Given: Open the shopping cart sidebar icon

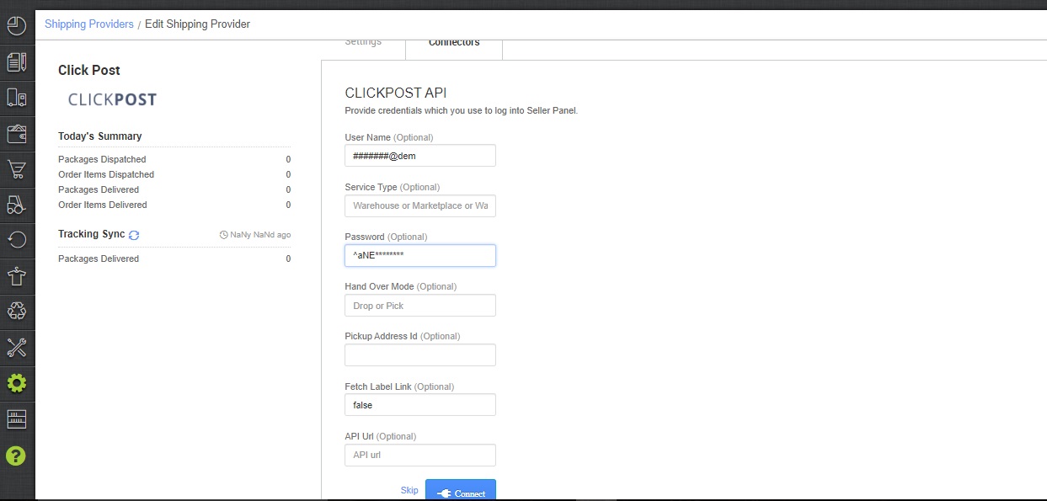Looking at the screenshot, I should point(17,169).
